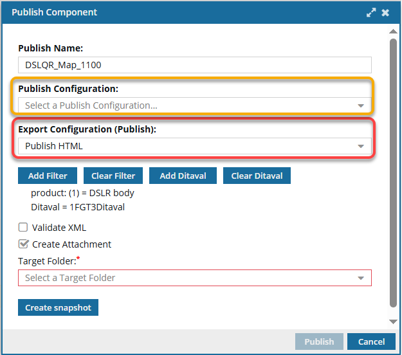Screen dimensions: 402x355
Task: Open the Select a Target Folder field
Action: pyautogui.click(x=187, y=278)
